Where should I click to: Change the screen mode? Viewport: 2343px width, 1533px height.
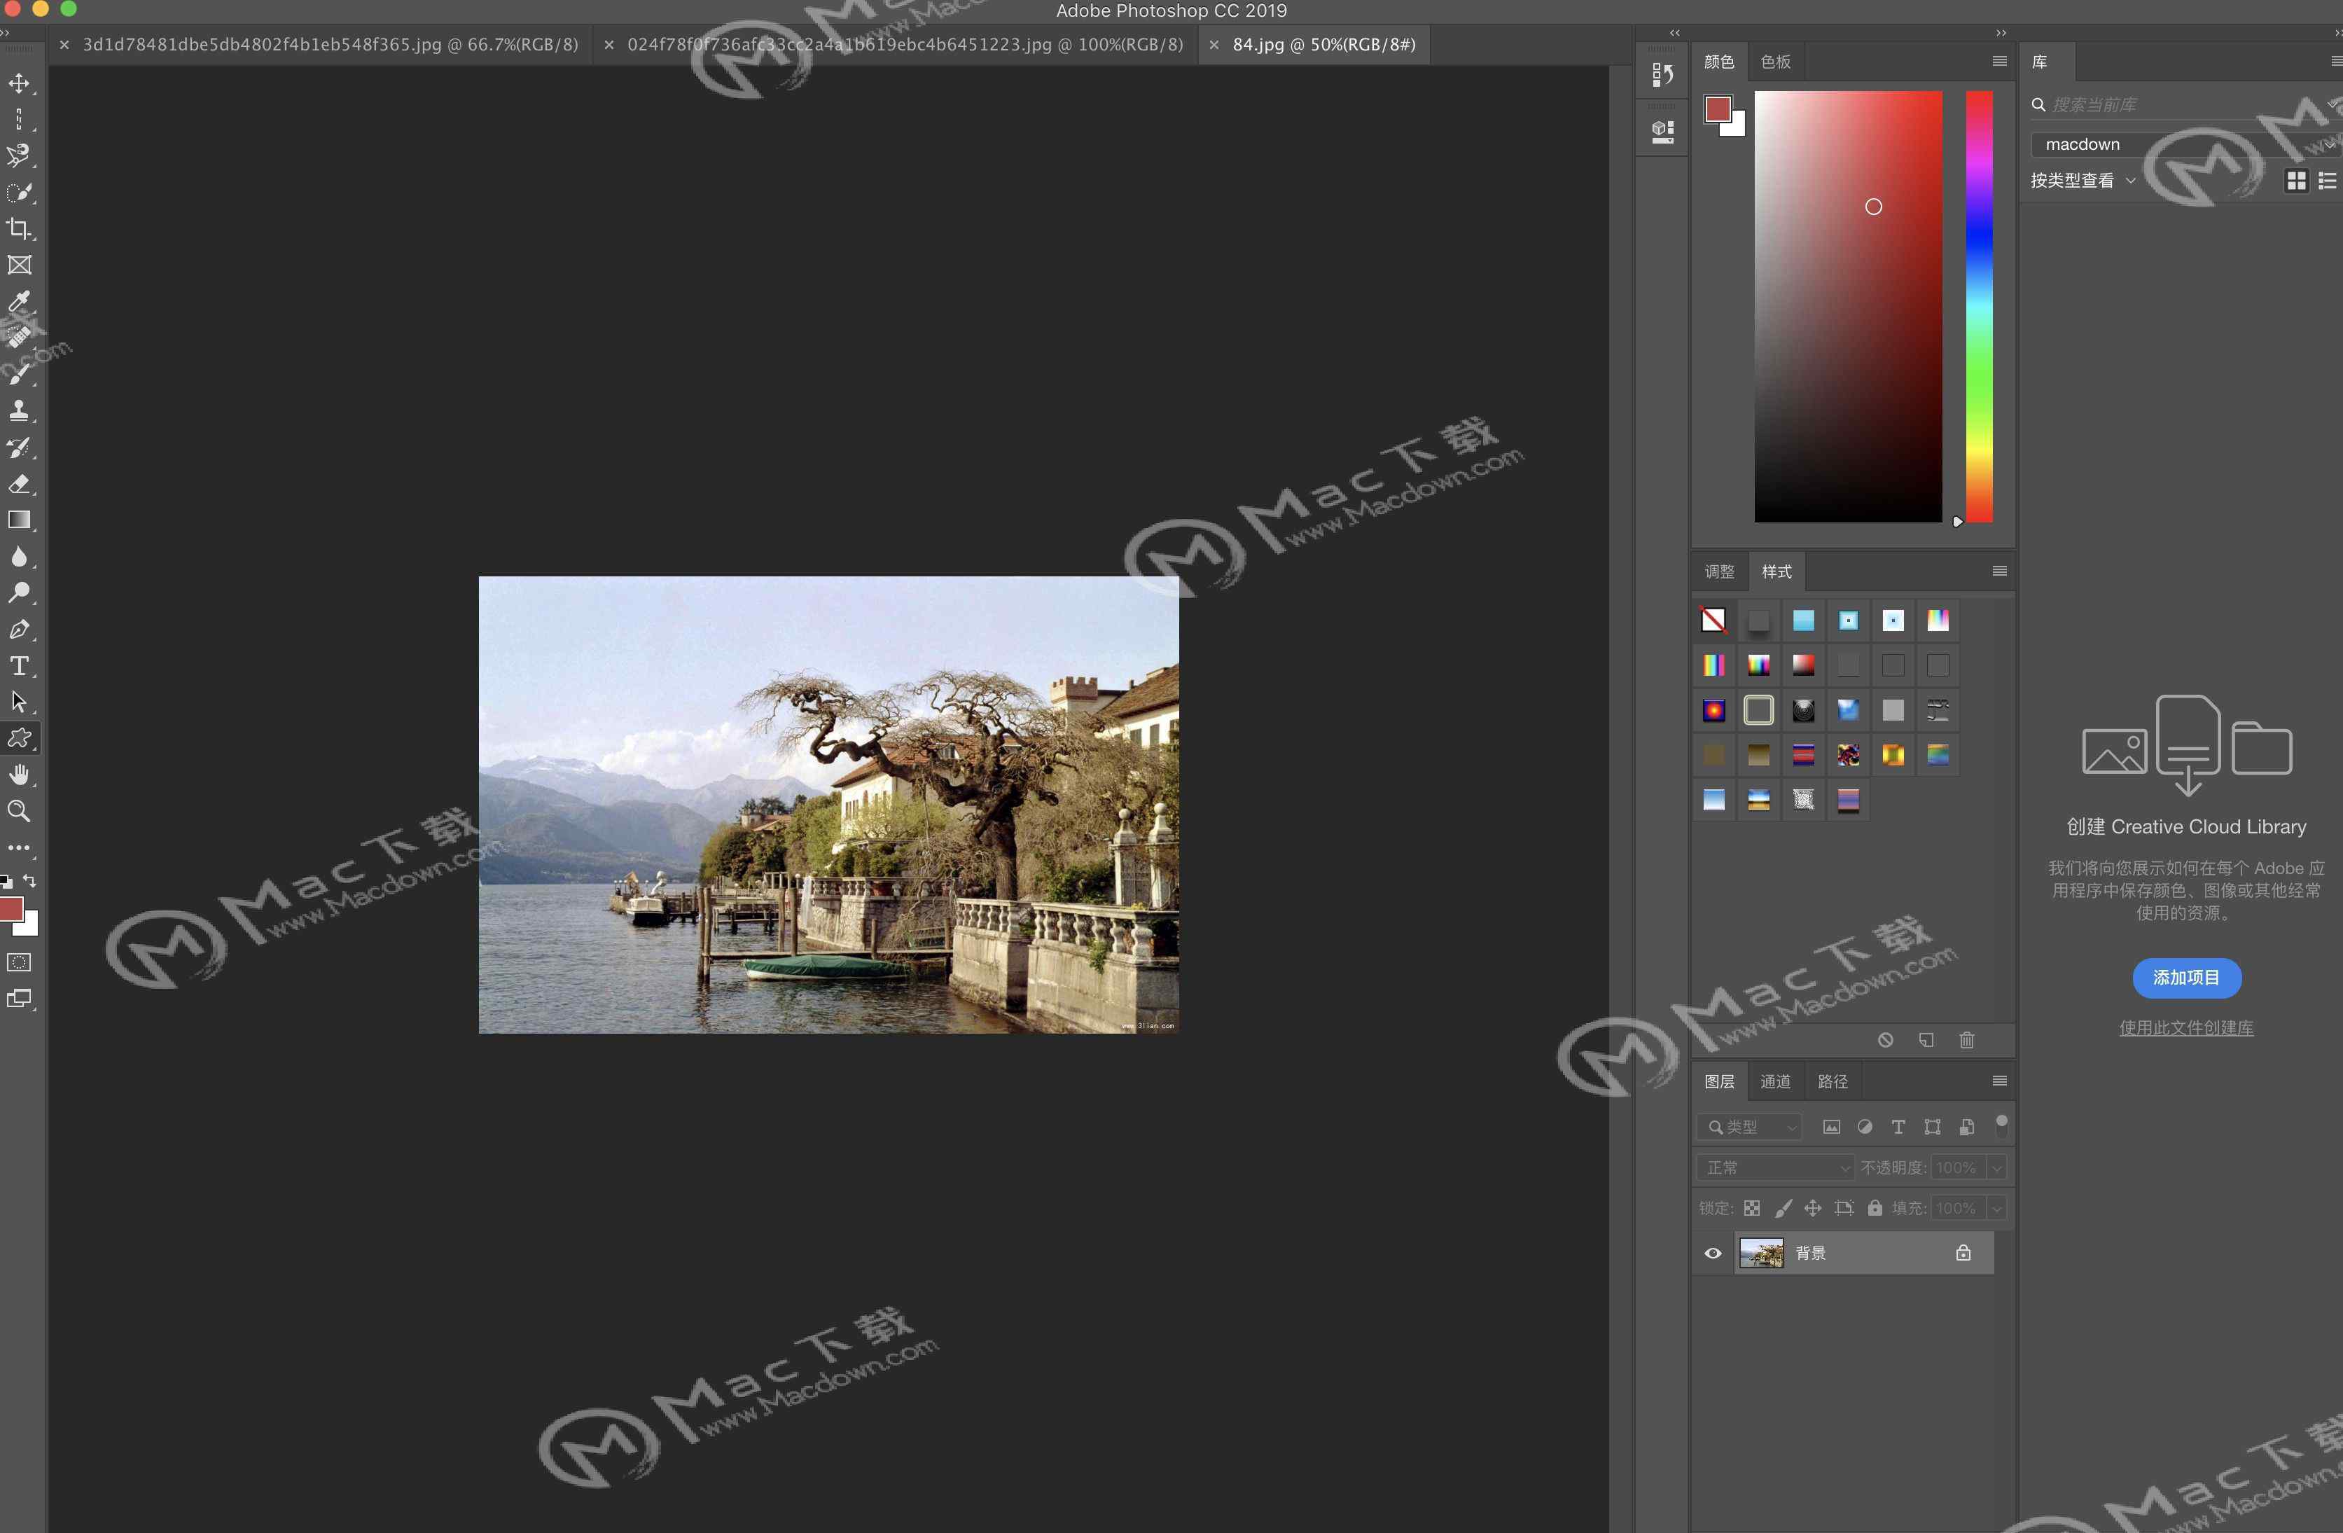tap(19, 999)
